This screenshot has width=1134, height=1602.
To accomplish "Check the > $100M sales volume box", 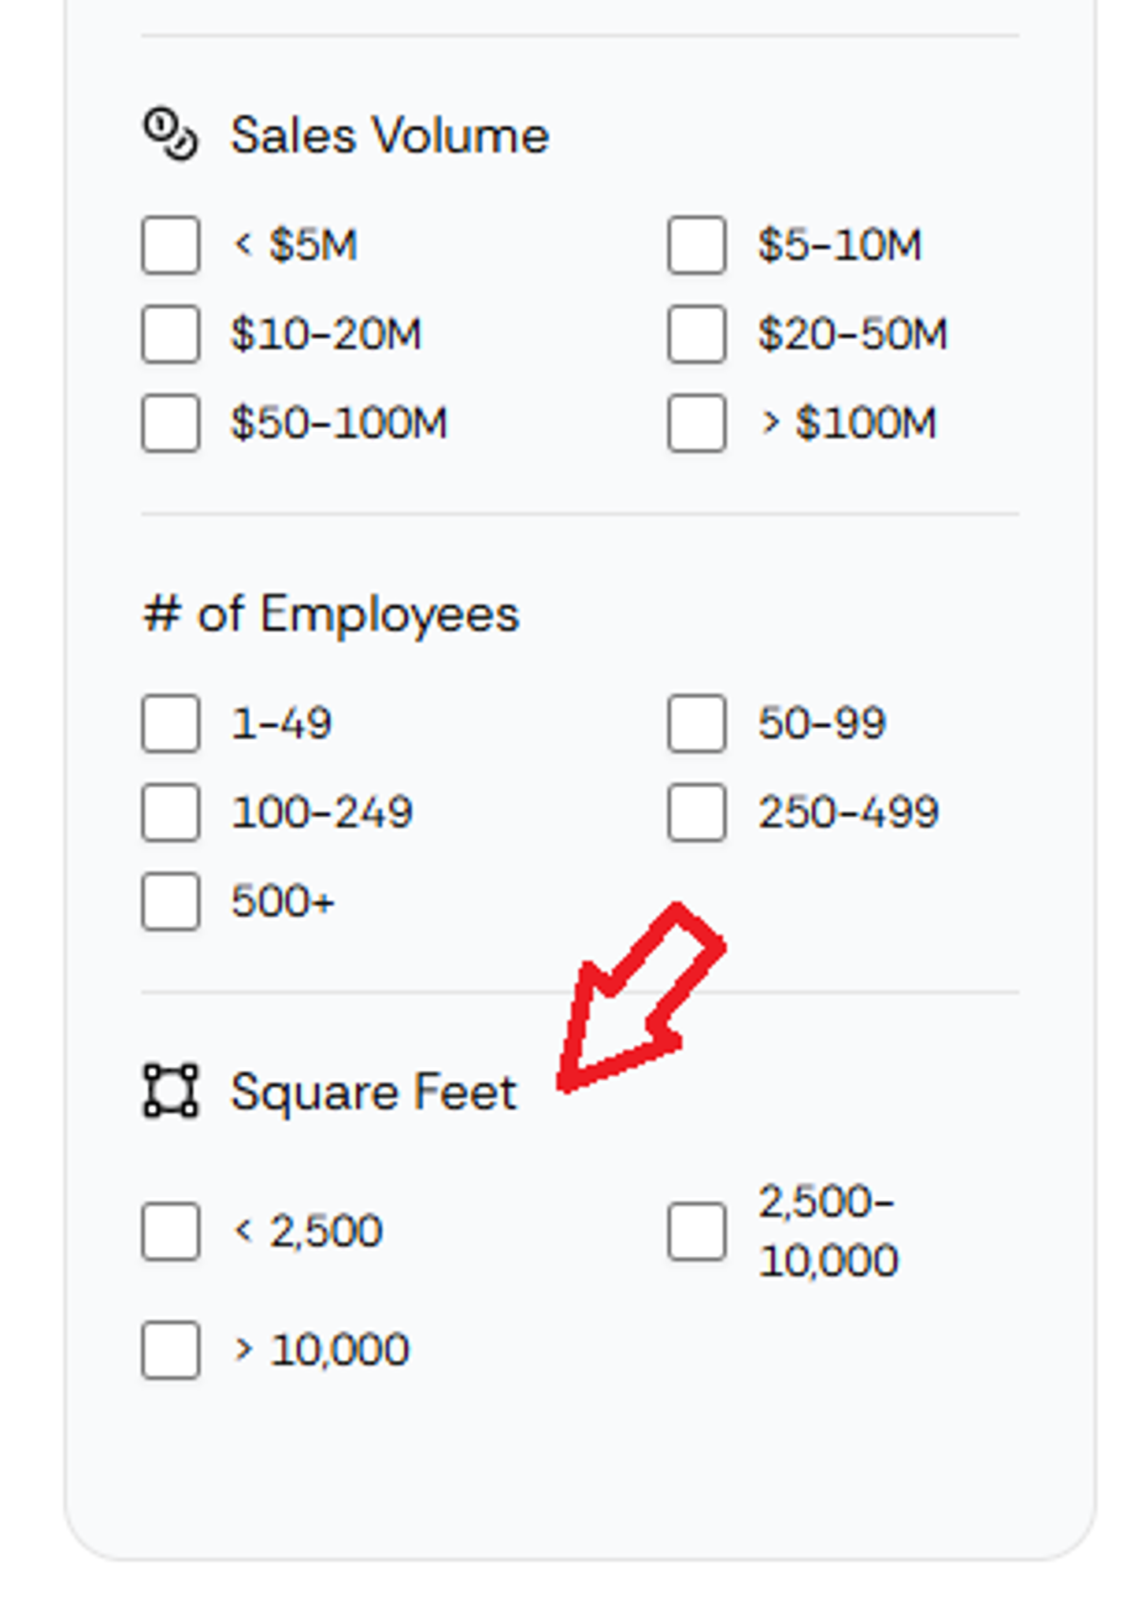I will point(696,423).
